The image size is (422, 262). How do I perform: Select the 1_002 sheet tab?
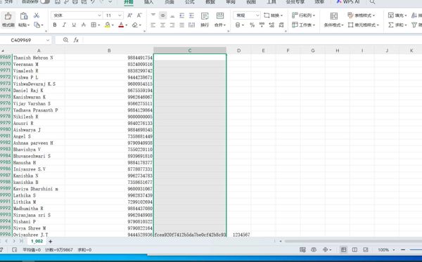point(37,241)
